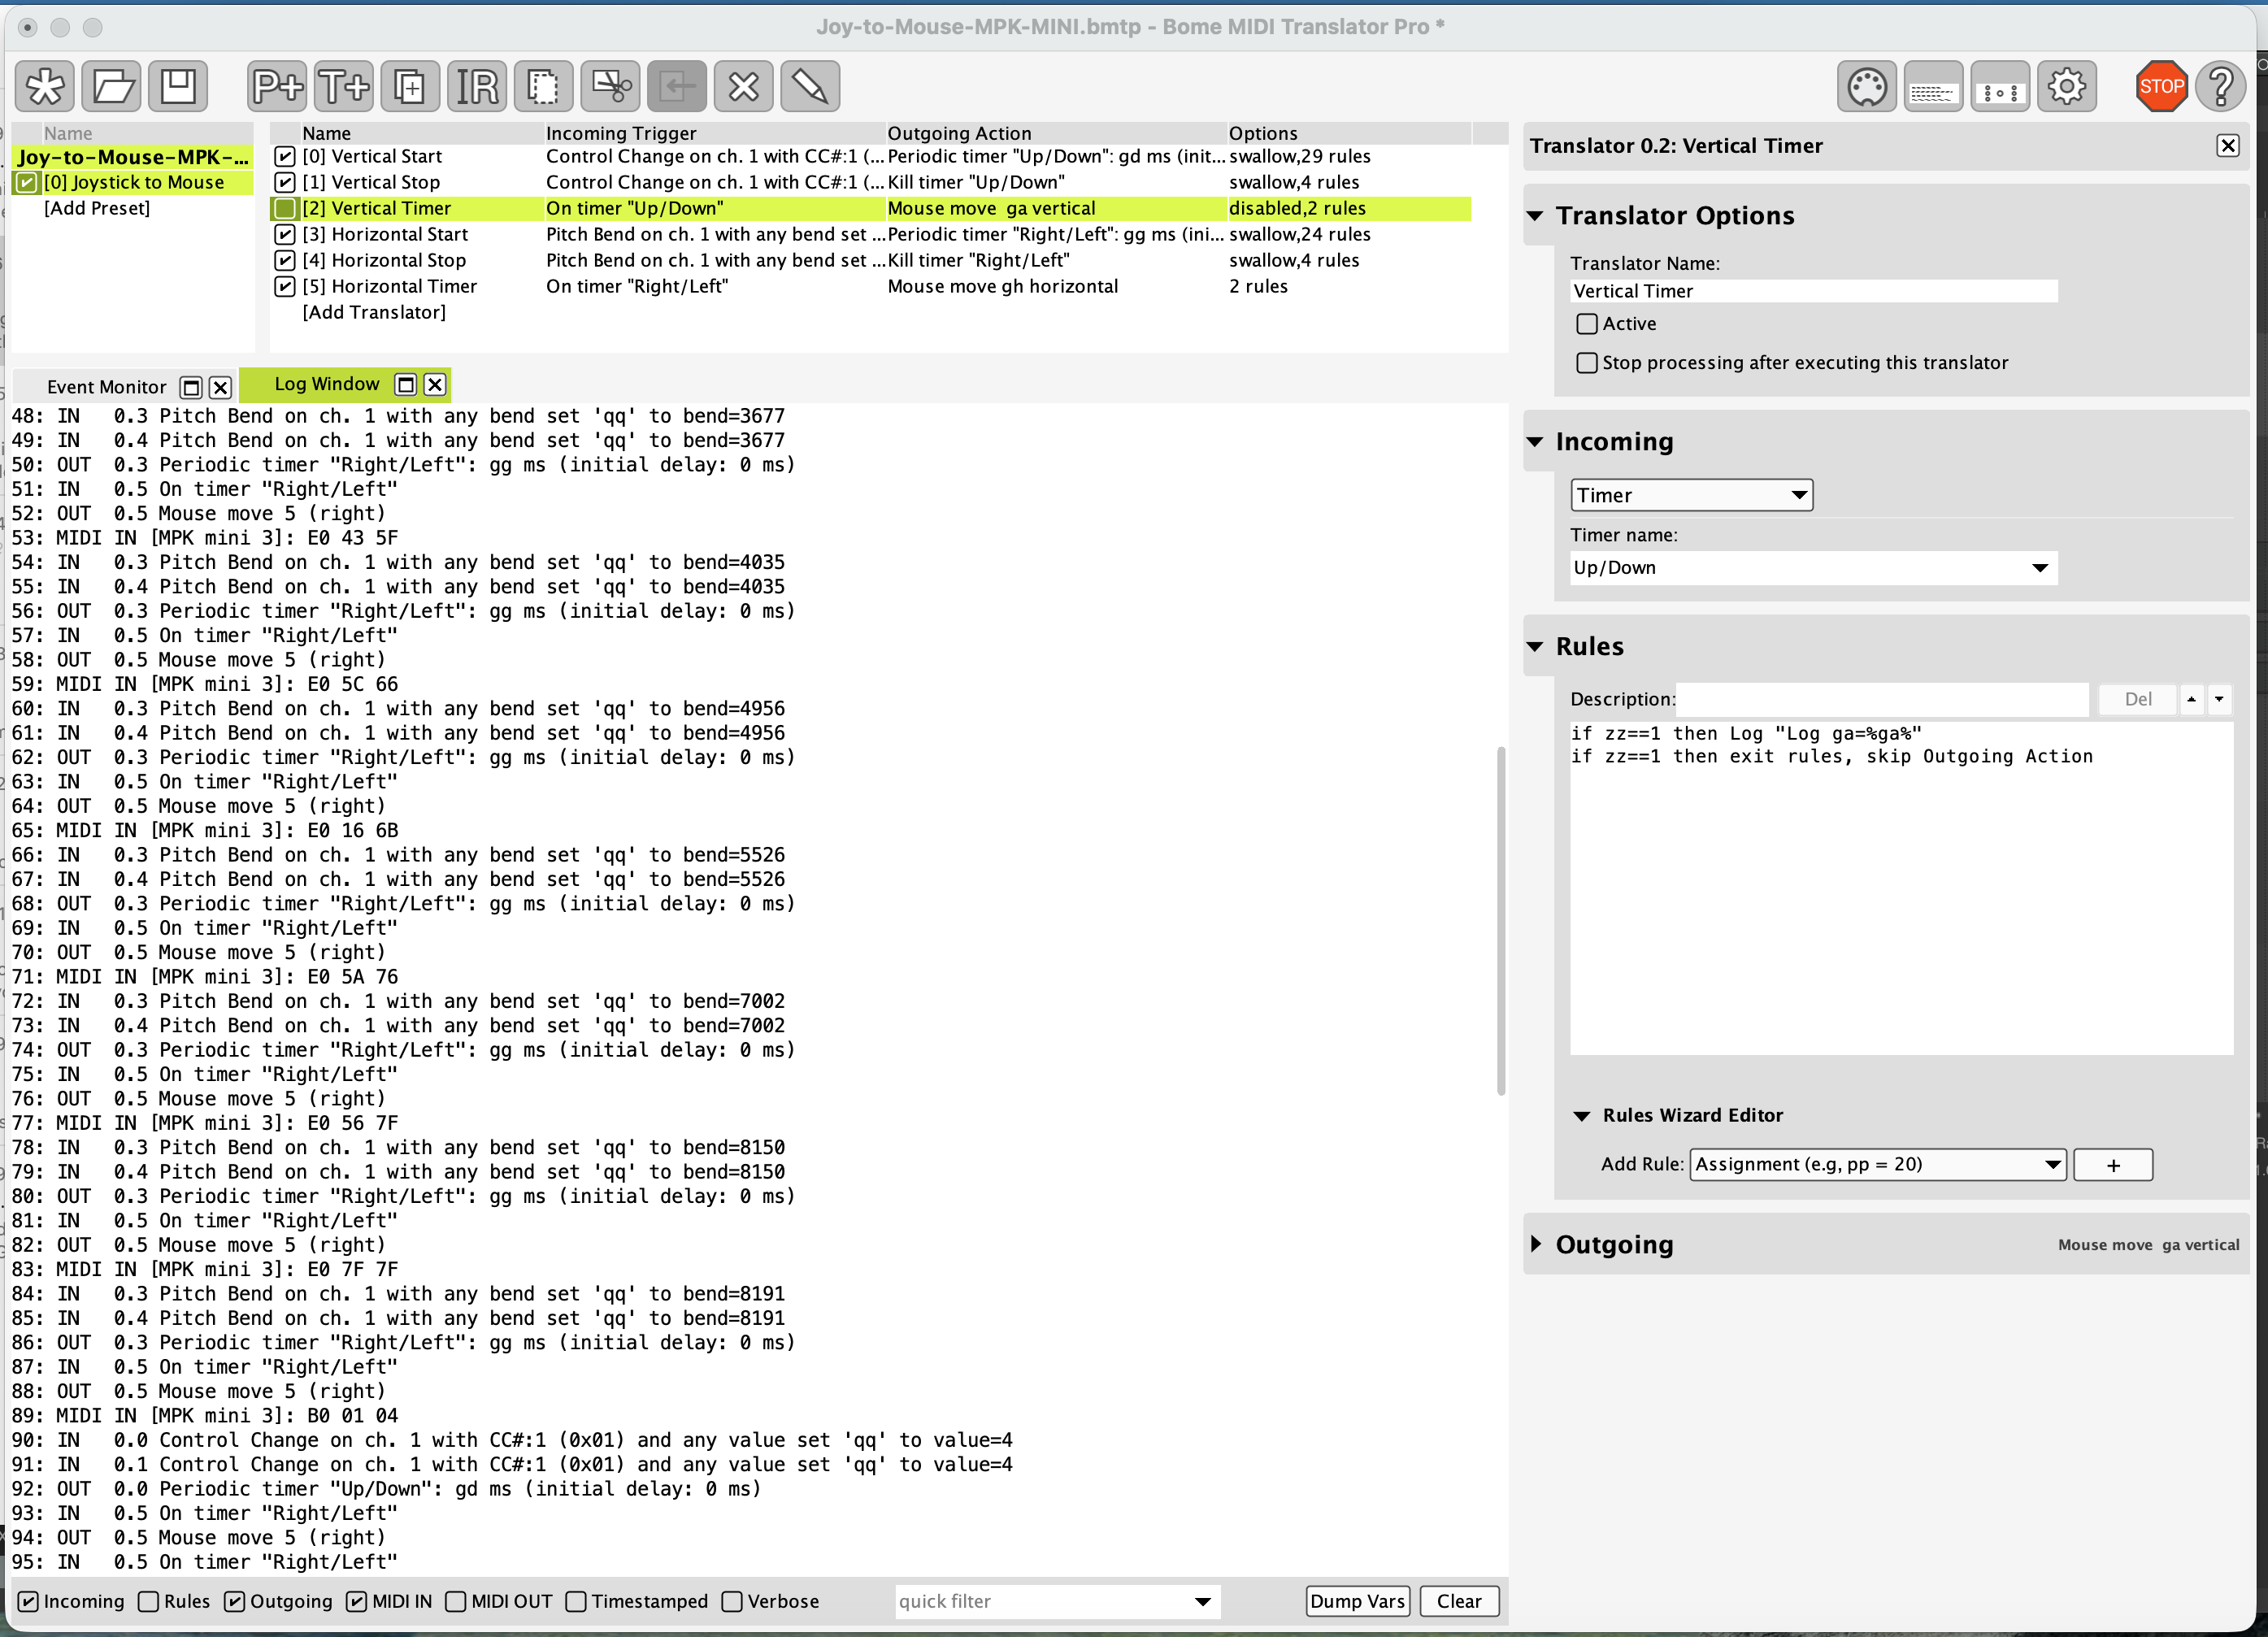Click the New Project asterisk icon
The height and width of the screenshot is (1637, 2268).
(45, 87)
